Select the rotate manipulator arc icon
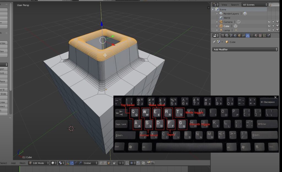This screenshot has height=172, width=282. [76, 163]
